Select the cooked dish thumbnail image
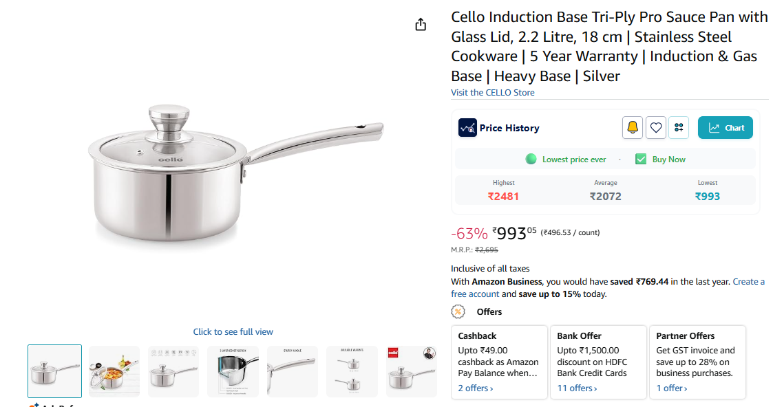The height and width of the screenshot is (407, 773). click(114, 371)
